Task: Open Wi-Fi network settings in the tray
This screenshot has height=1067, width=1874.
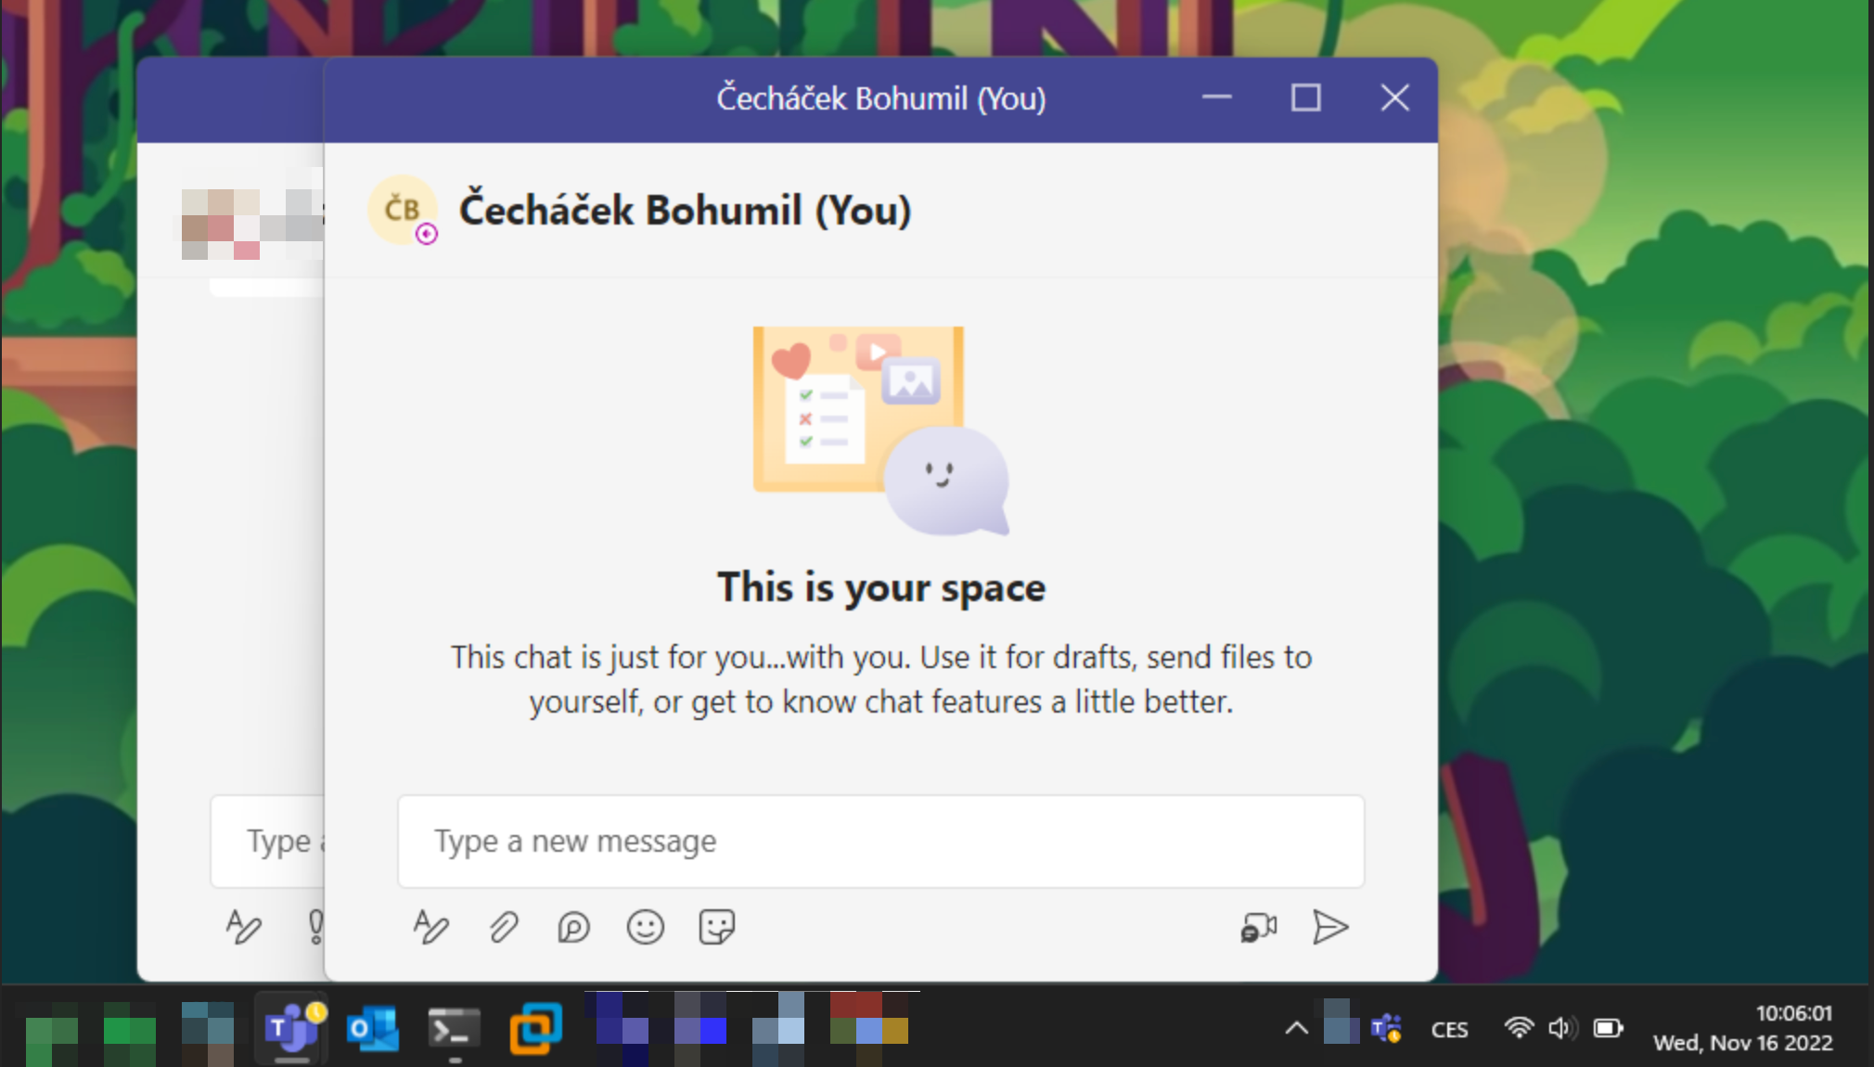Action: (1519, 1028)
